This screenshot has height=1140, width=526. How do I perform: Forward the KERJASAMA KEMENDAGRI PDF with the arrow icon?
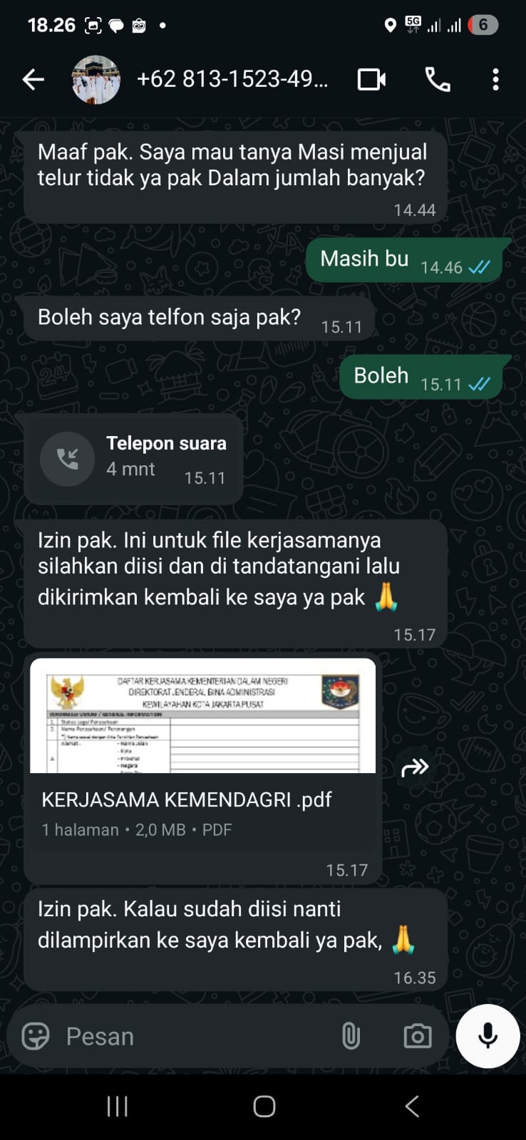(x=415, y=767)
